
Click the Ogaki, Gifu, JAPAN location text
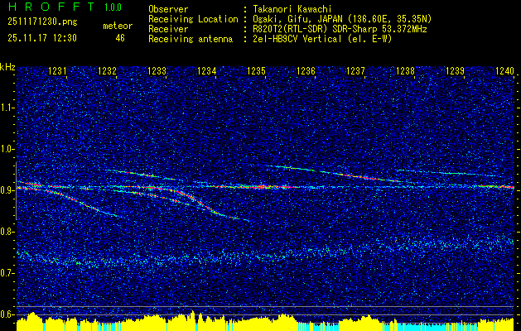coord(340,19)
